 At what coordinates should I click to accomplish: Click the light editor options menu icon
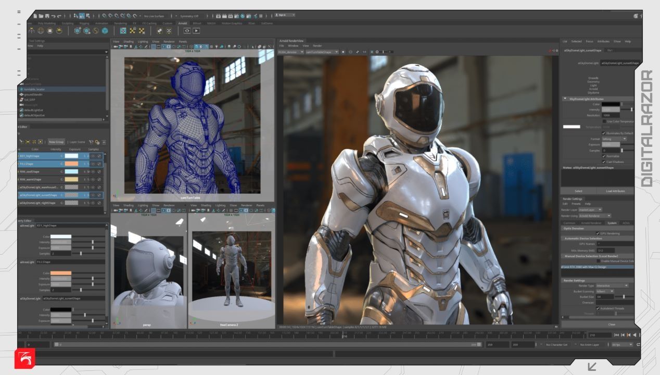(104, 142)
